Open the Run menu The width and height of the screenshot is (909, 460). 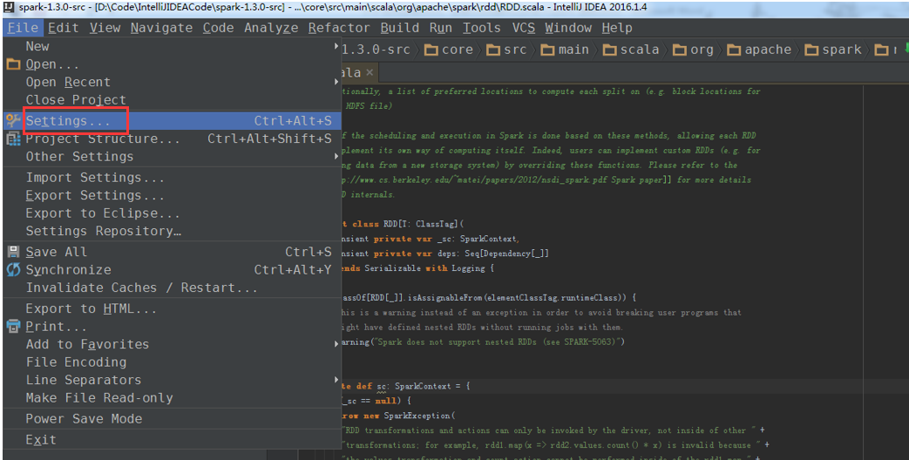pos(441,28)
